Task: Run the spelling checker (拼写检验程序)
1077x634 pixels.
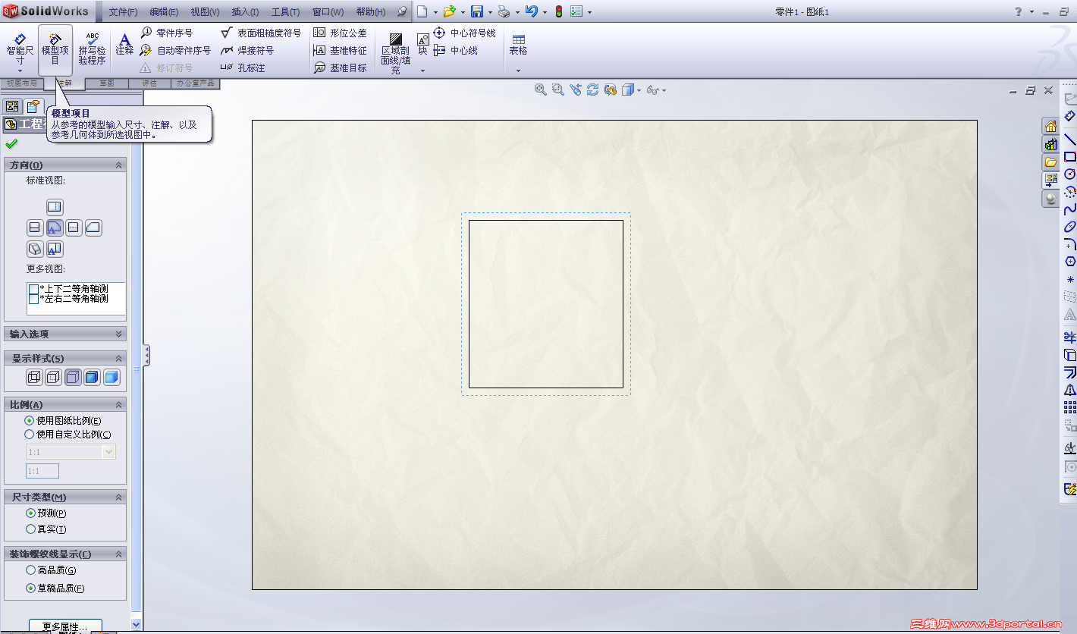Action: pos(92,50)
